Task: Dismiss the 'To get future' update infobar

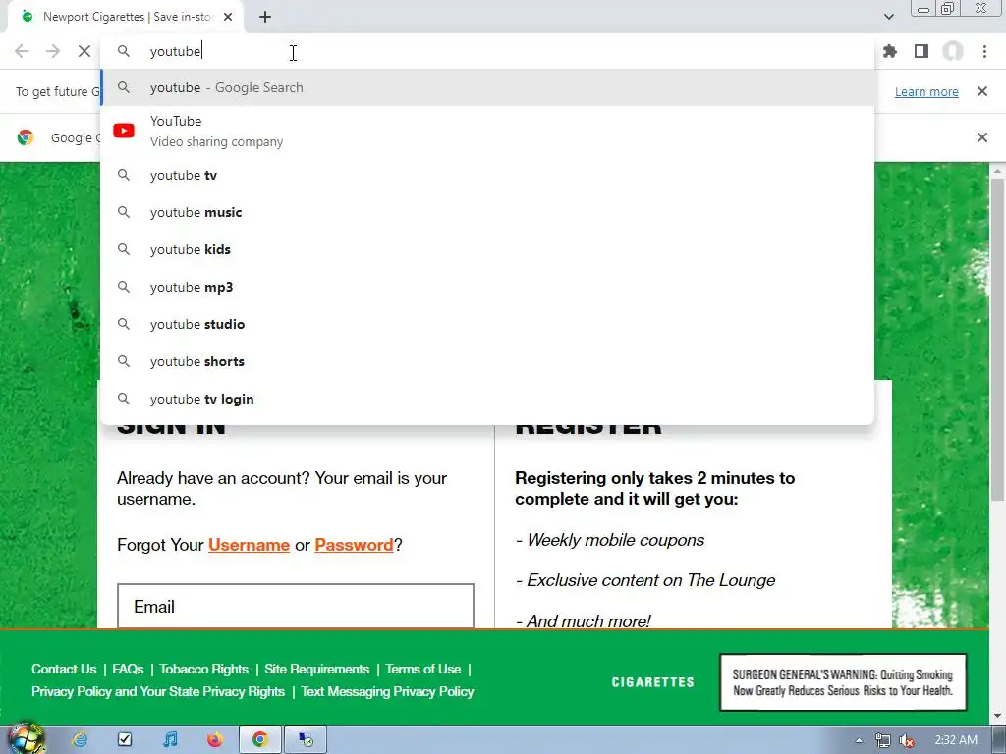Action: point(981,91)
